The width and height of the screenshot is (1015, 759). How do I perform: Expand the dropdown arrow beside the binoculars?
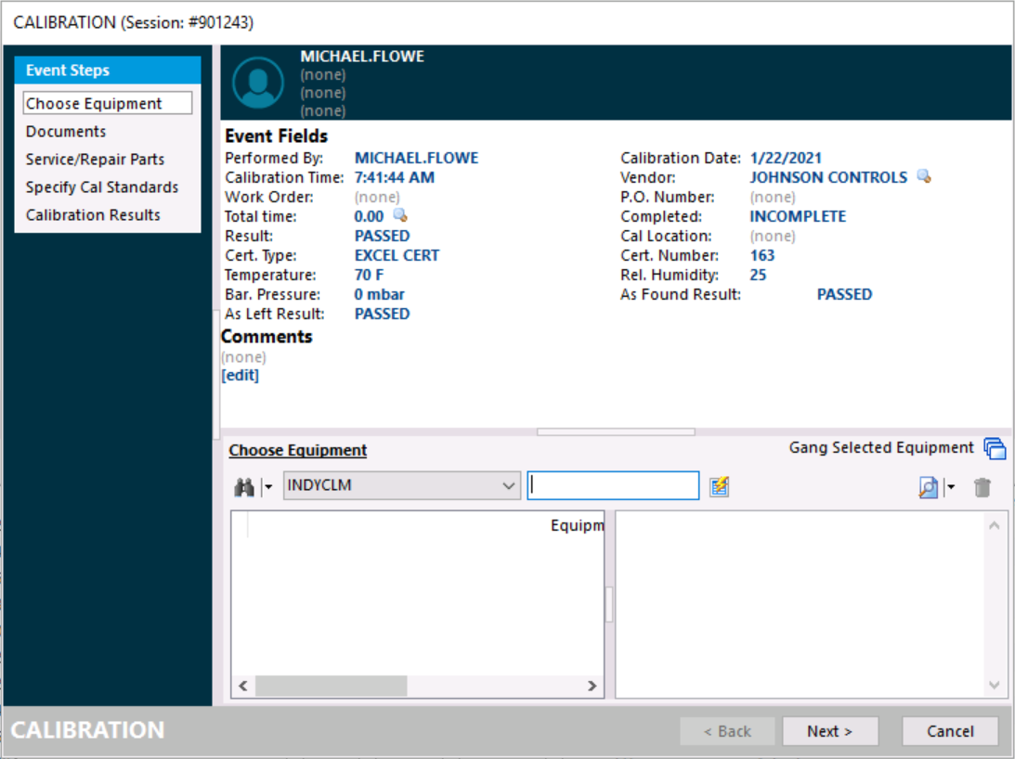268,487
